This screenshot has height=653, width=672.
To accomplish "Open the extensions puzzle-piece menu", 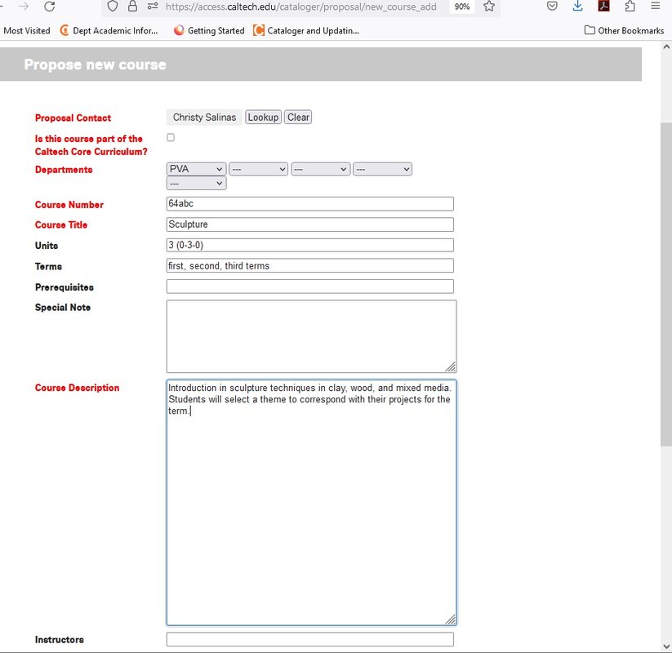I will (x=630, y=7).
